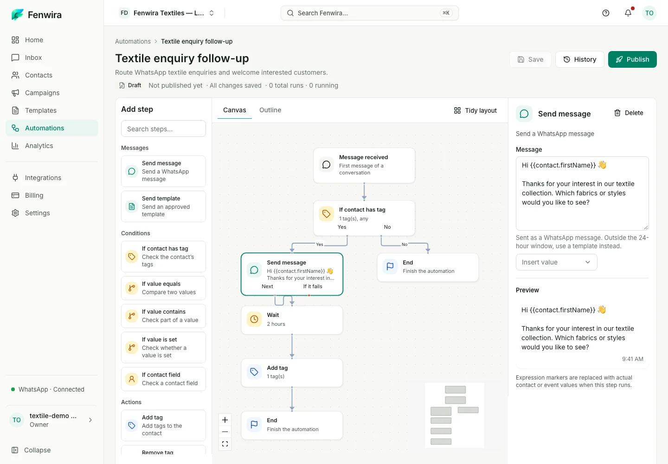The height and width of the screenshot is (464, 668).
Task: Click Tidy layout
Action: (x=475, y=110)
